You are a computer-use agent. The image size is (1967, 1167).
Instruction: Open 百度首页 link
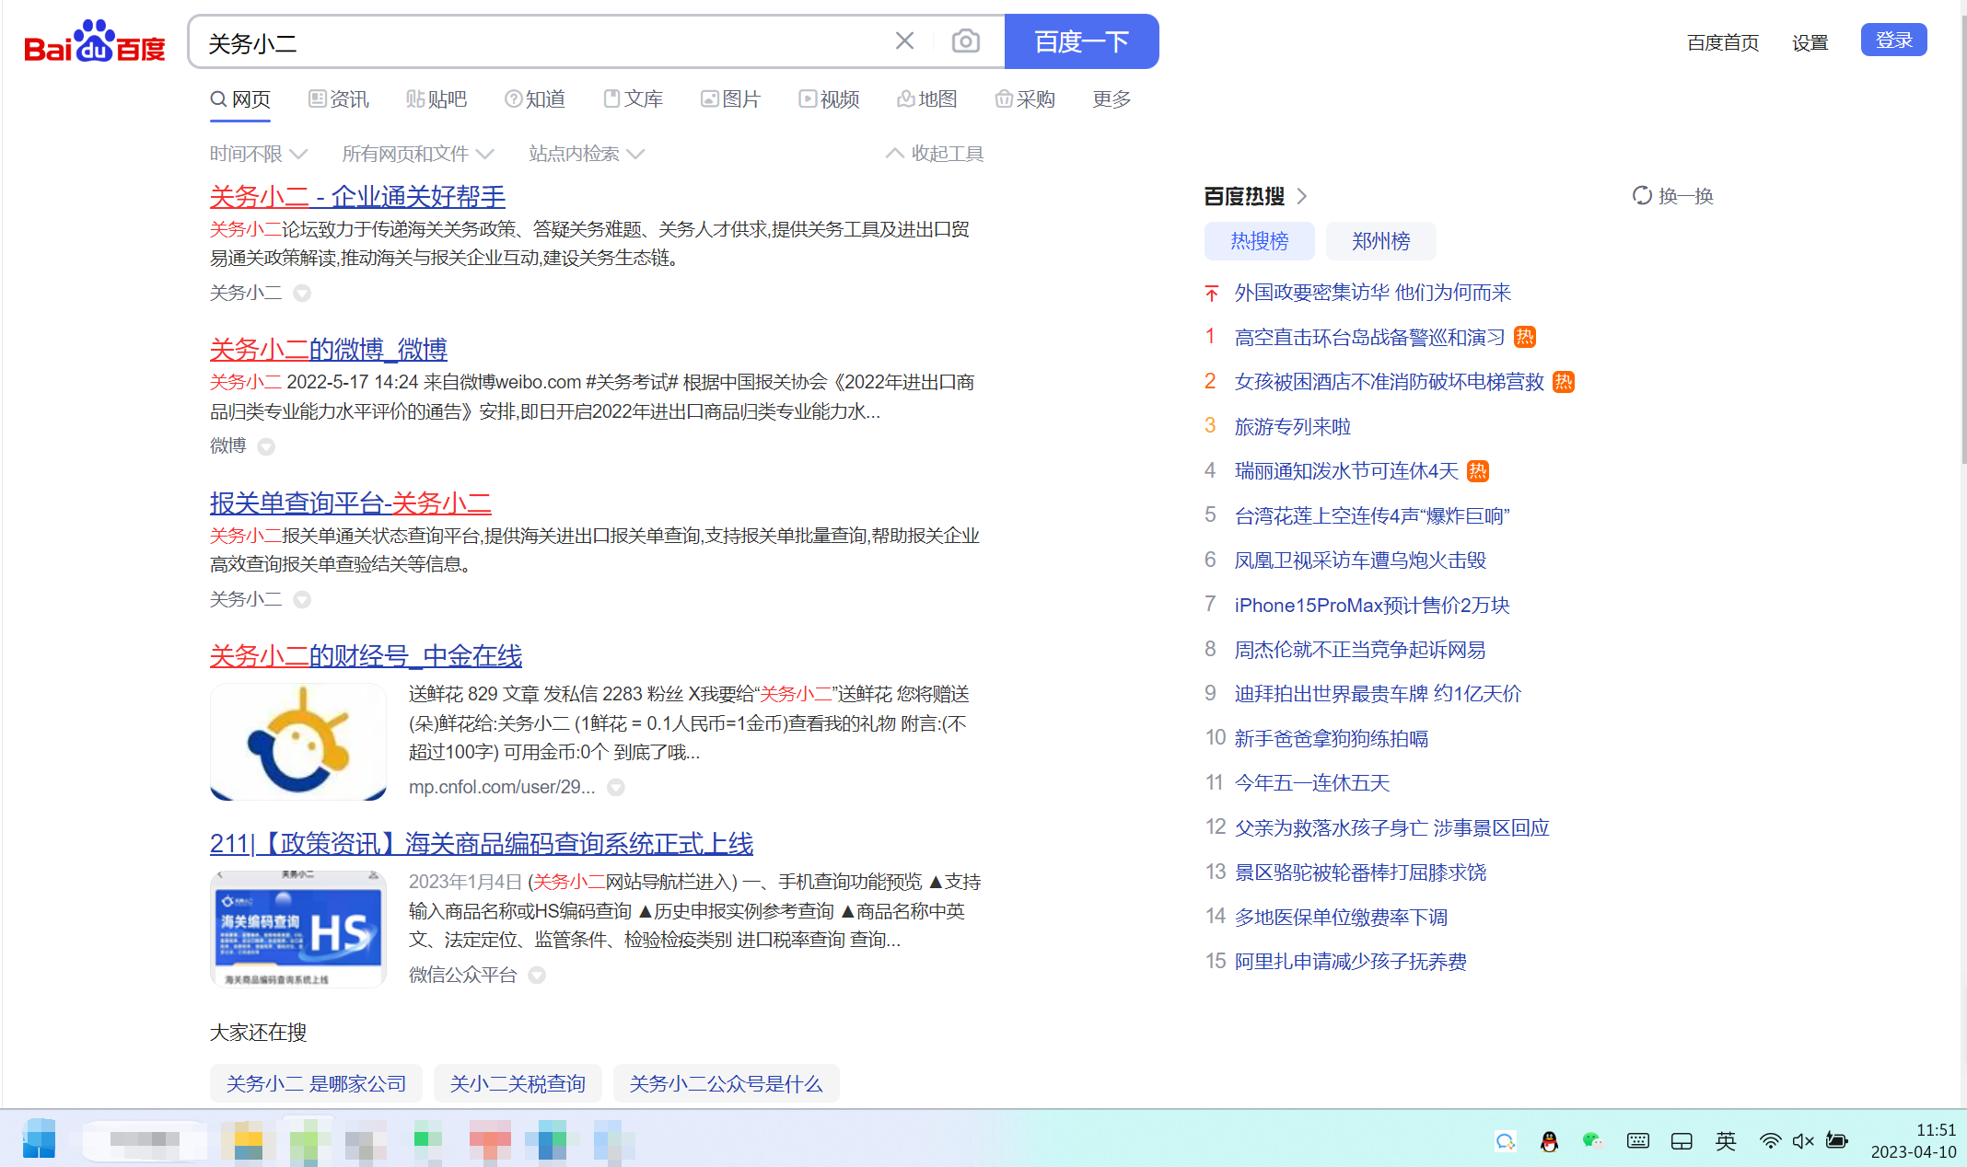(x=1722, y=43)
